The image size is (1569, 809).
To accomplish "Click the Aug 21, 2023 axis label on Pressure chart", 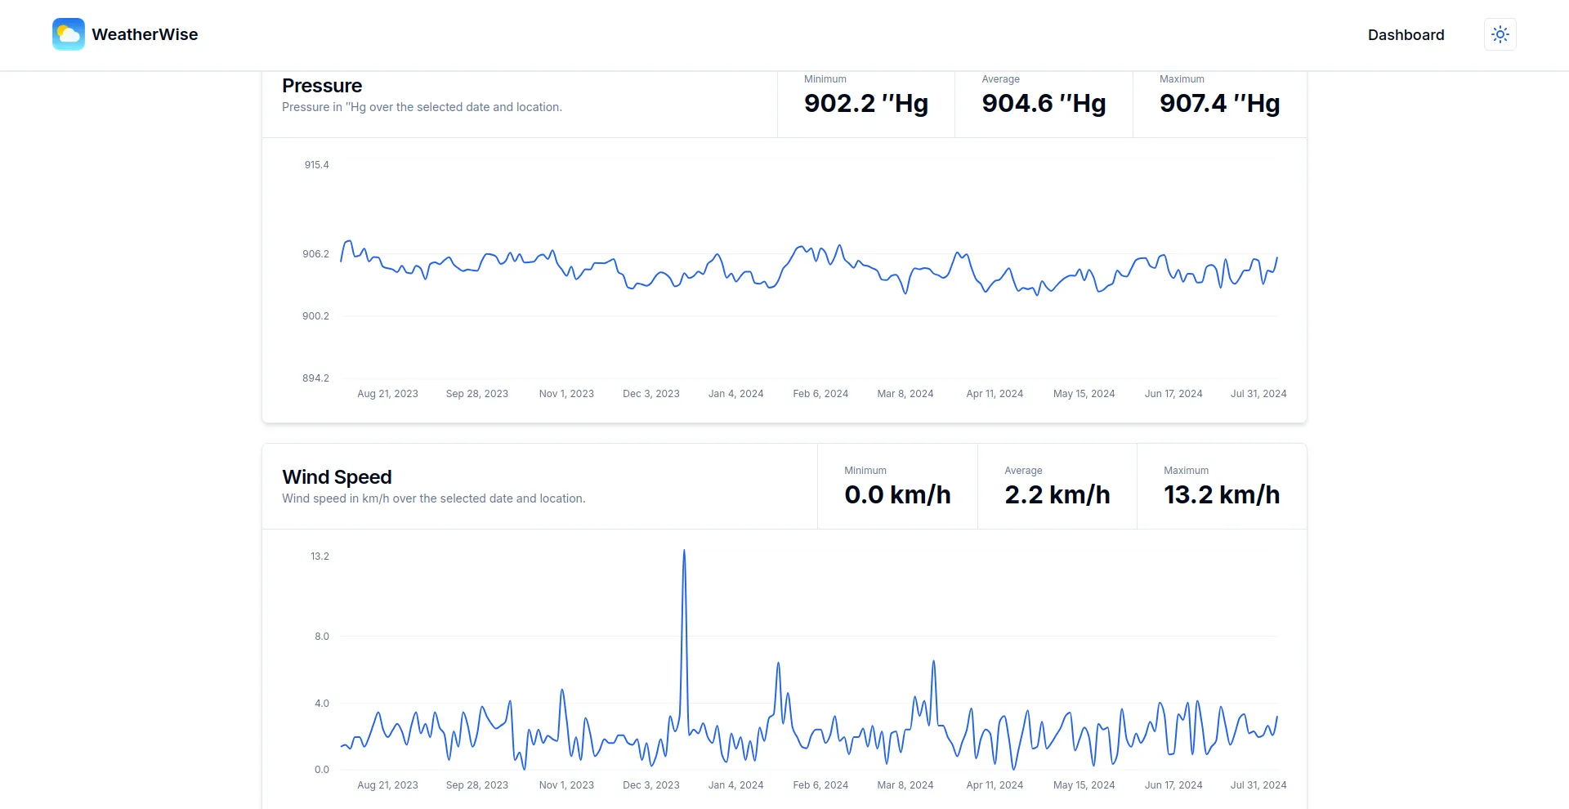I will point(387,393).
